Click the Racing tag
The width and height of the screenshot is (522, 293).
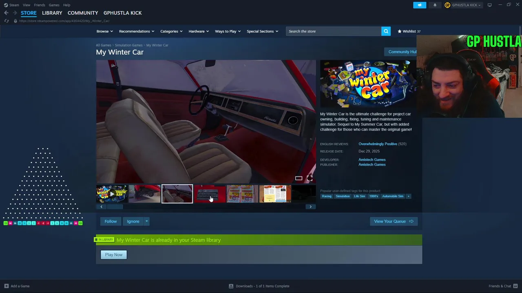(x=327, y=196)
